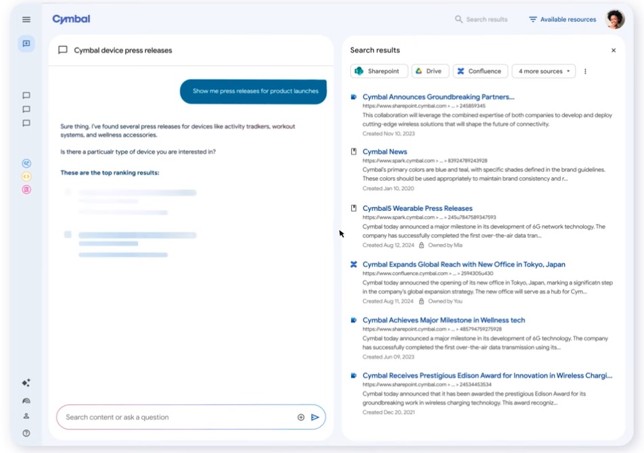Open the Available resources filter
644x453 pixels.
(x=562, y=20)
